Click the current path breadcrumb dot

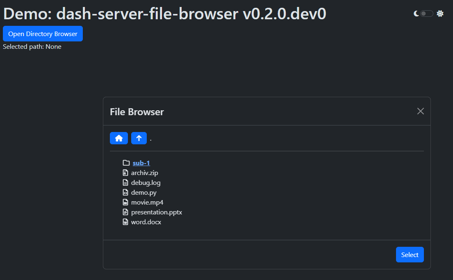150,139
